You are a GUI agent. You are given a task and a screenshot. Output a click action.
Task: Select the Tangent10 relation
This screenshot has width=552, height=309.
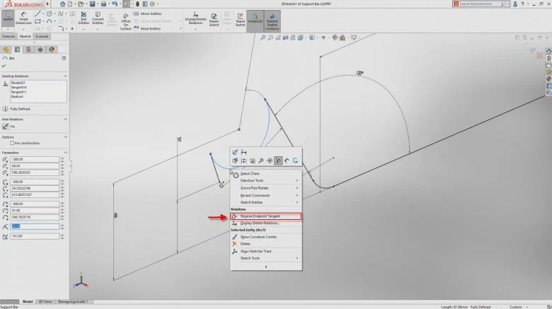coord(18,87)
